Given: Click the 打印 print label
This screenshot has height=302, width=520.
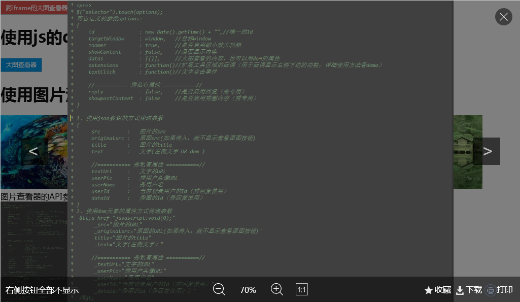Looking at the screenshot, I should click(x=505, y=290).
